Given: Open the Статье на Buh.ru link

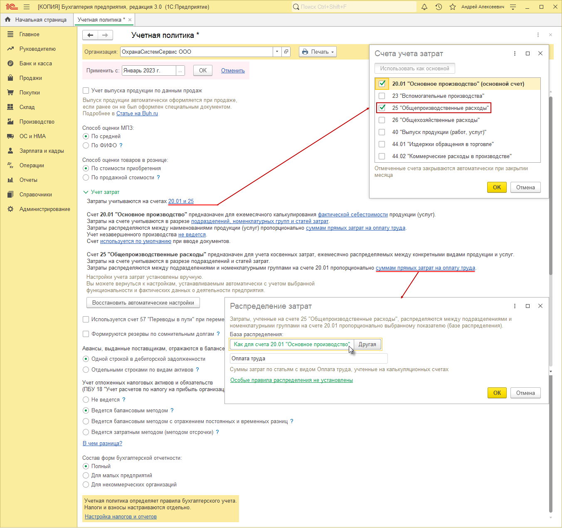Looking at the screenshot, I should point(137,114).
